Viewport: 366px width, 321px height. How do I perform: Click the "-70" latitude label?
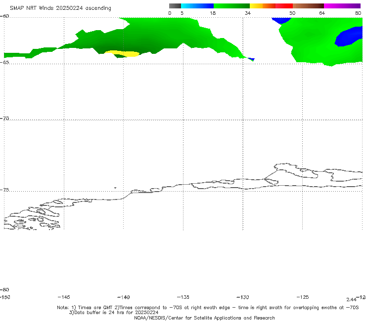tap(4, 119)
